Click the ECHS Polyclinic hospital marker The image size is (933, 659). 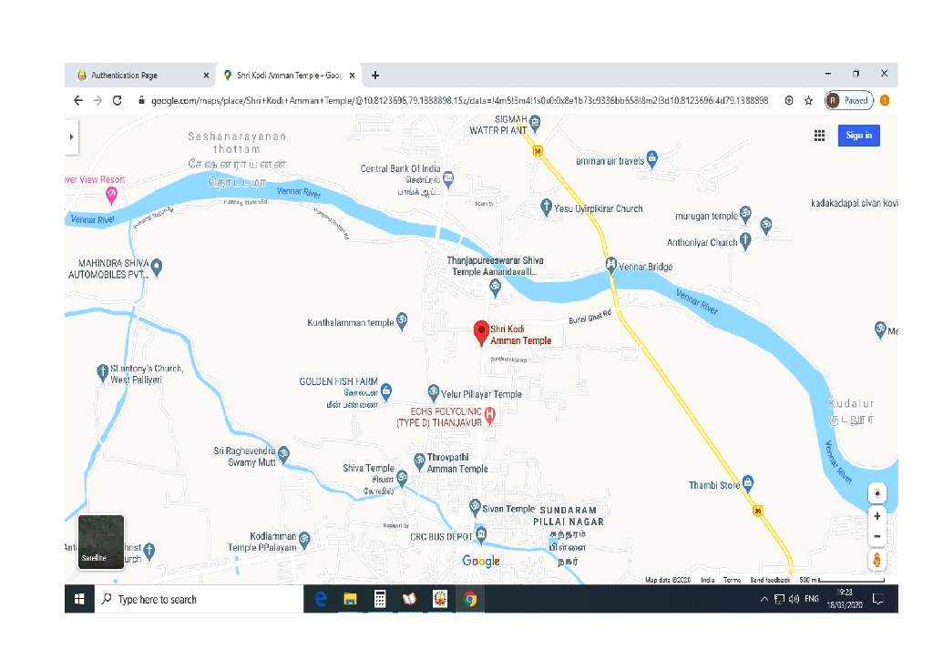[490, 415]
